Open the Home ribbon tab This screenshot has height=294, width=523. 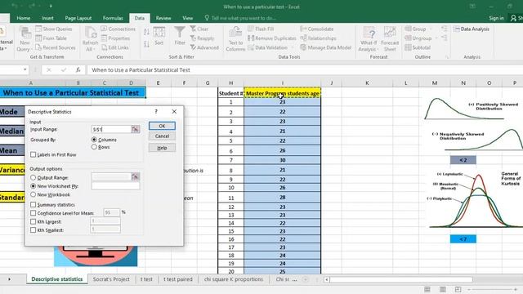(x=24, y=18)
